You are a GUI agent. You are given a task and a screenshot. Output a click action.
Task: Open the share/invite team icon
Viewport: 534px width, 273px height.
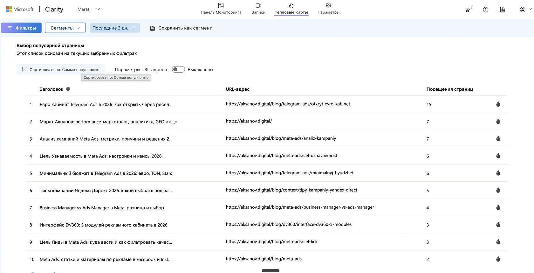[469, 10]
